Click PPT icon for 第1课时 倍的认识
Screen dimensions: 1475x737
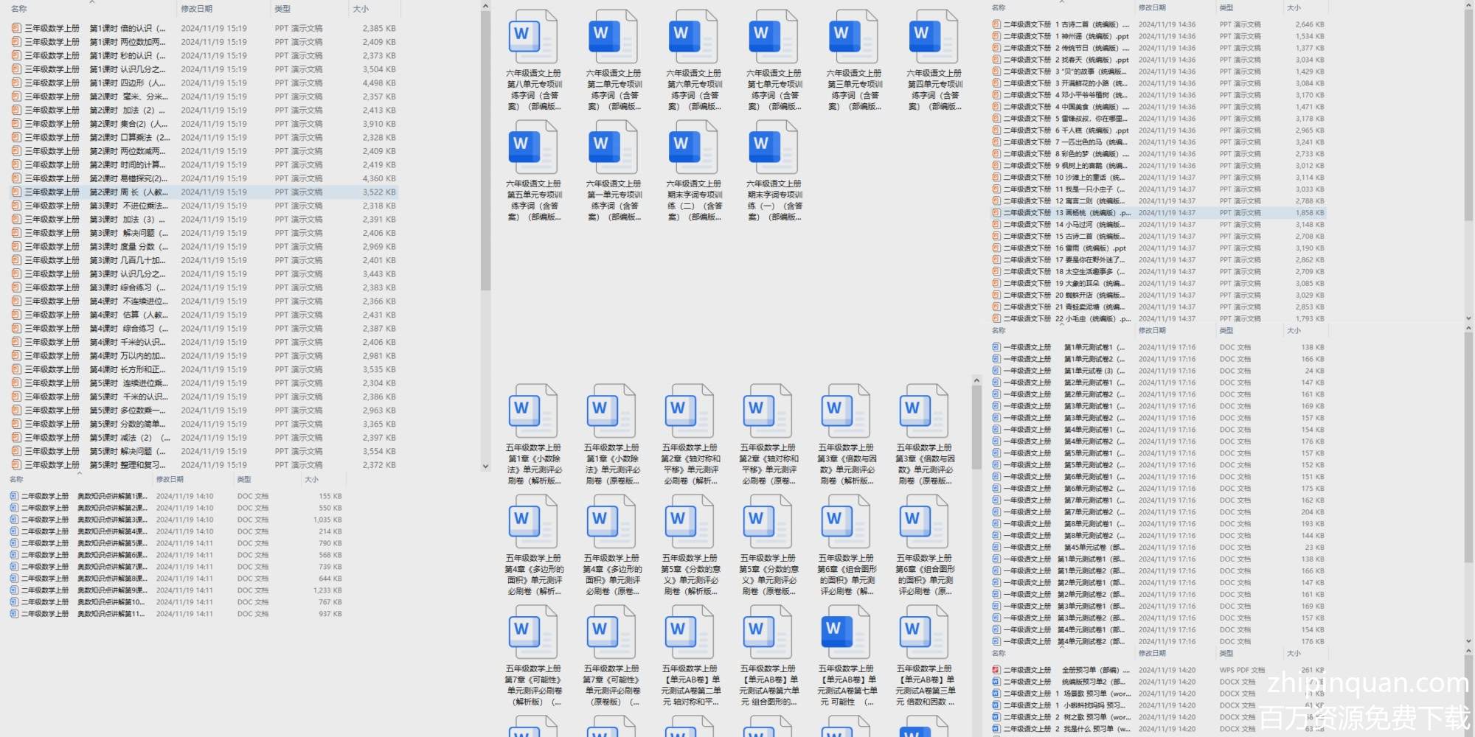click(16, 29)
